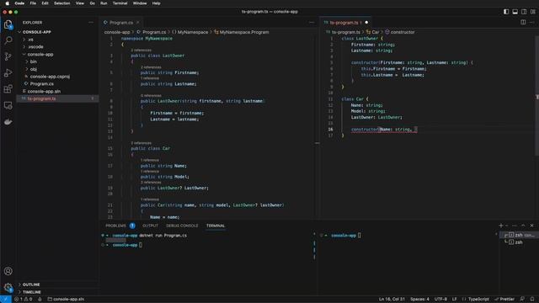Open More Actions for the left editor group
The image size is (539, 303).
point(312,23)
